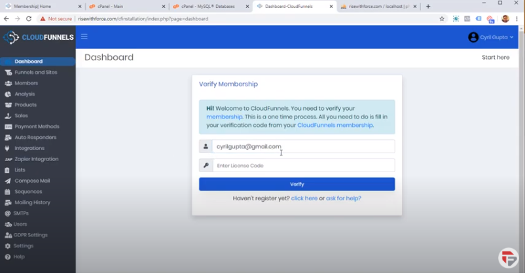This screenshot has height=273, width=525.
Task: Open Funnels and Sites in sidebar
Action: (35, 72)
